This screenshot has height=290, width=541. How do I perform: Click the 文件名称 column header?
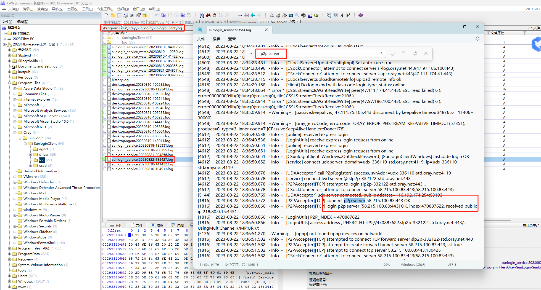point(118,33)
